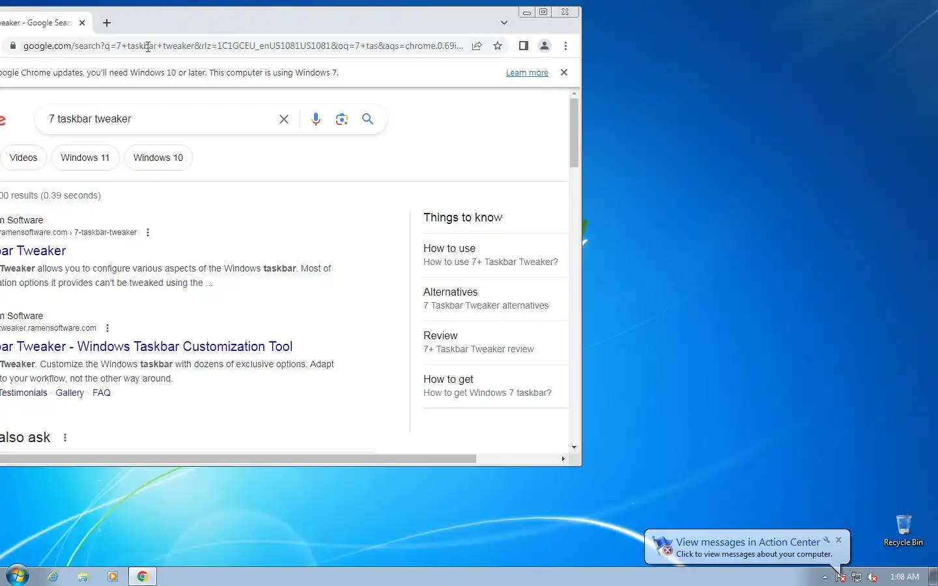The image size is (938, 586).
Task: Open the Chrome profile avatar menu
Action: (545, 46)
